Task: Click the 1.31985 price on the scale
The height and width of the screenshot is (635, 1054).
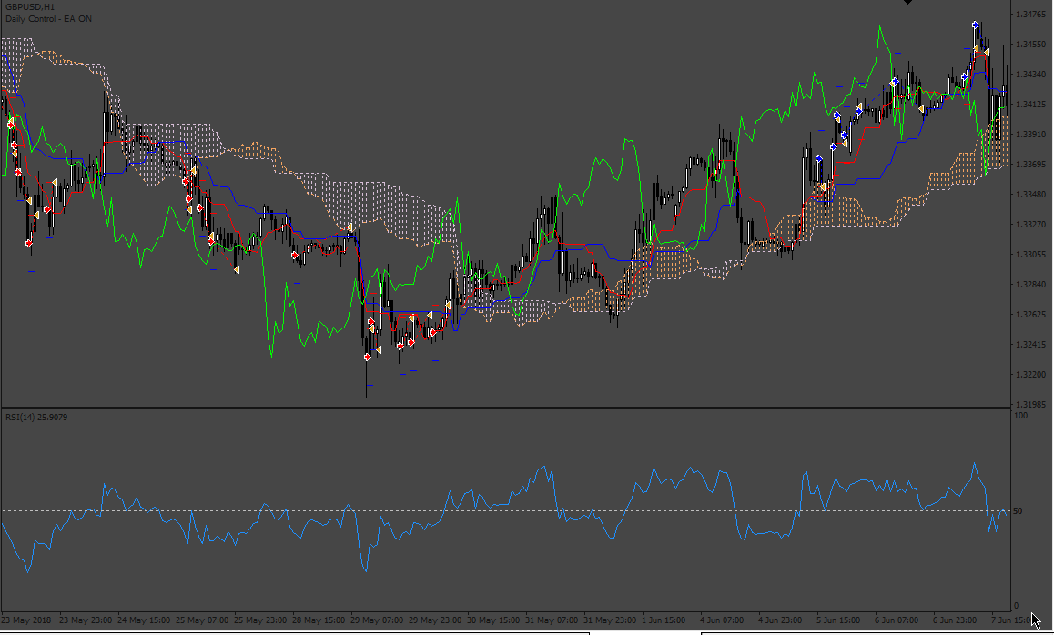Action: coord(1031,405)
